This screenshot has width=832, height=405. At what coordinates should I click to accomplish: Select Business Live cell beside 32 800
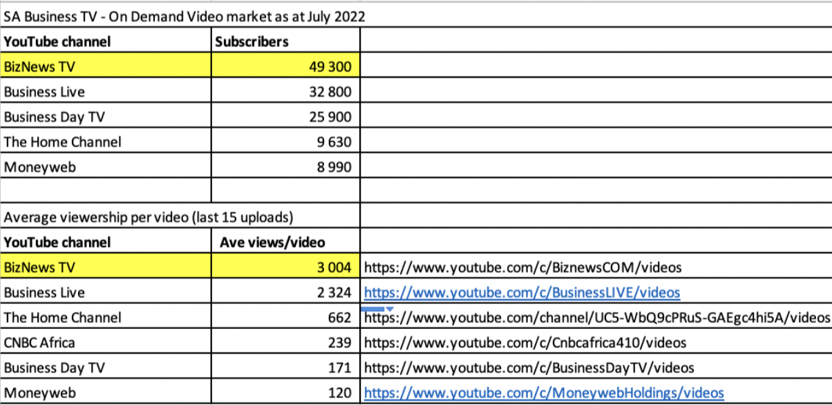pos(106,92)
